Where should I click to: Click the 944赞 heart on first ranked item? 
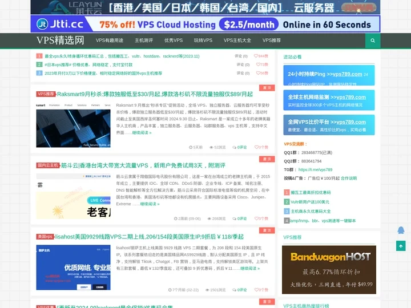[261, 56]
